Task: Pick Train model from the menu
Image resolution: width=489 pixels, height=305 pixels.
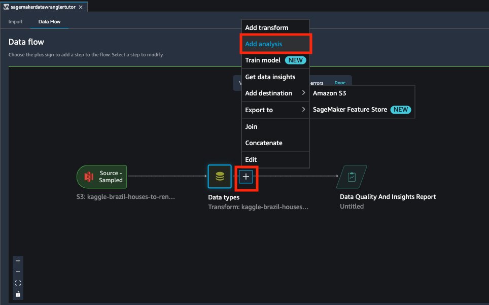Action: [x=262, y=60]
